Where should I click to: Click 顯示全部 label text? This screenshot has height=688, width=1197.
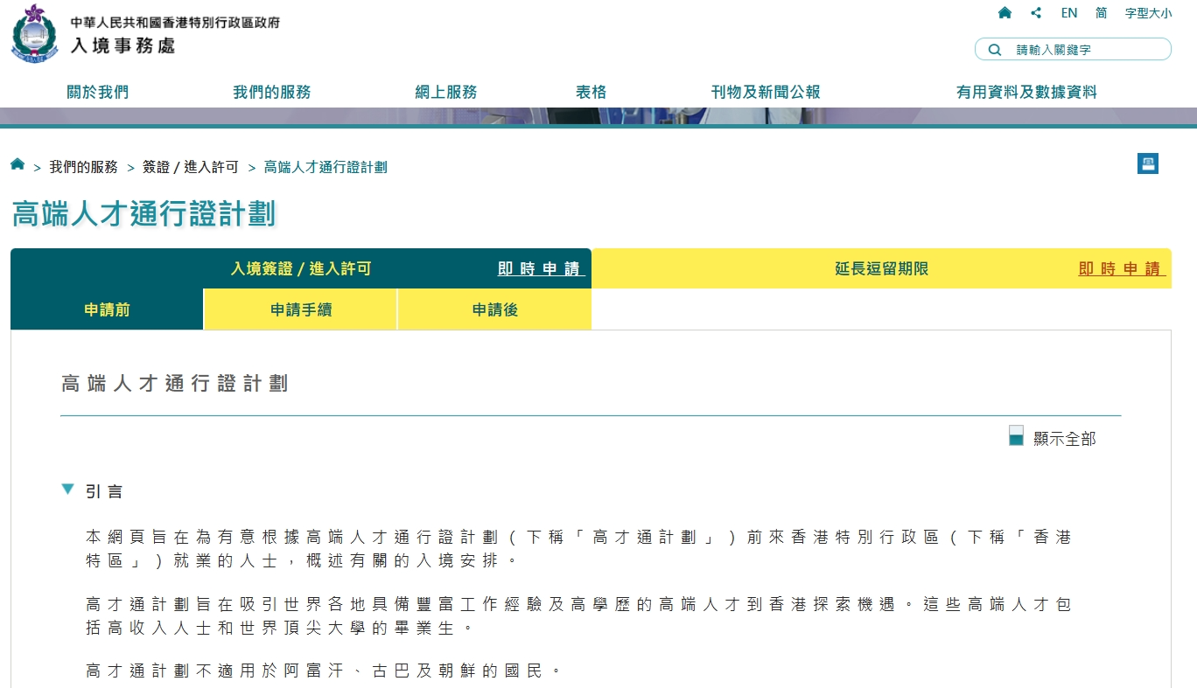click(1065, 439)
